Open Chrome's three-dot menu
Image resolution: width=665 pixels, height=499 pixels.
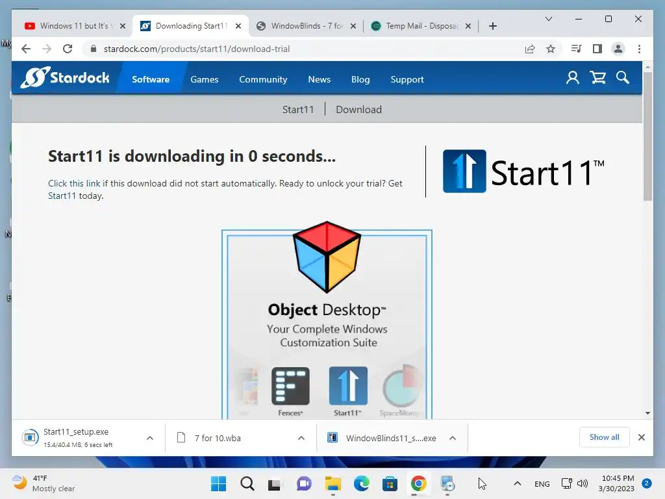(x=639, y=49)
